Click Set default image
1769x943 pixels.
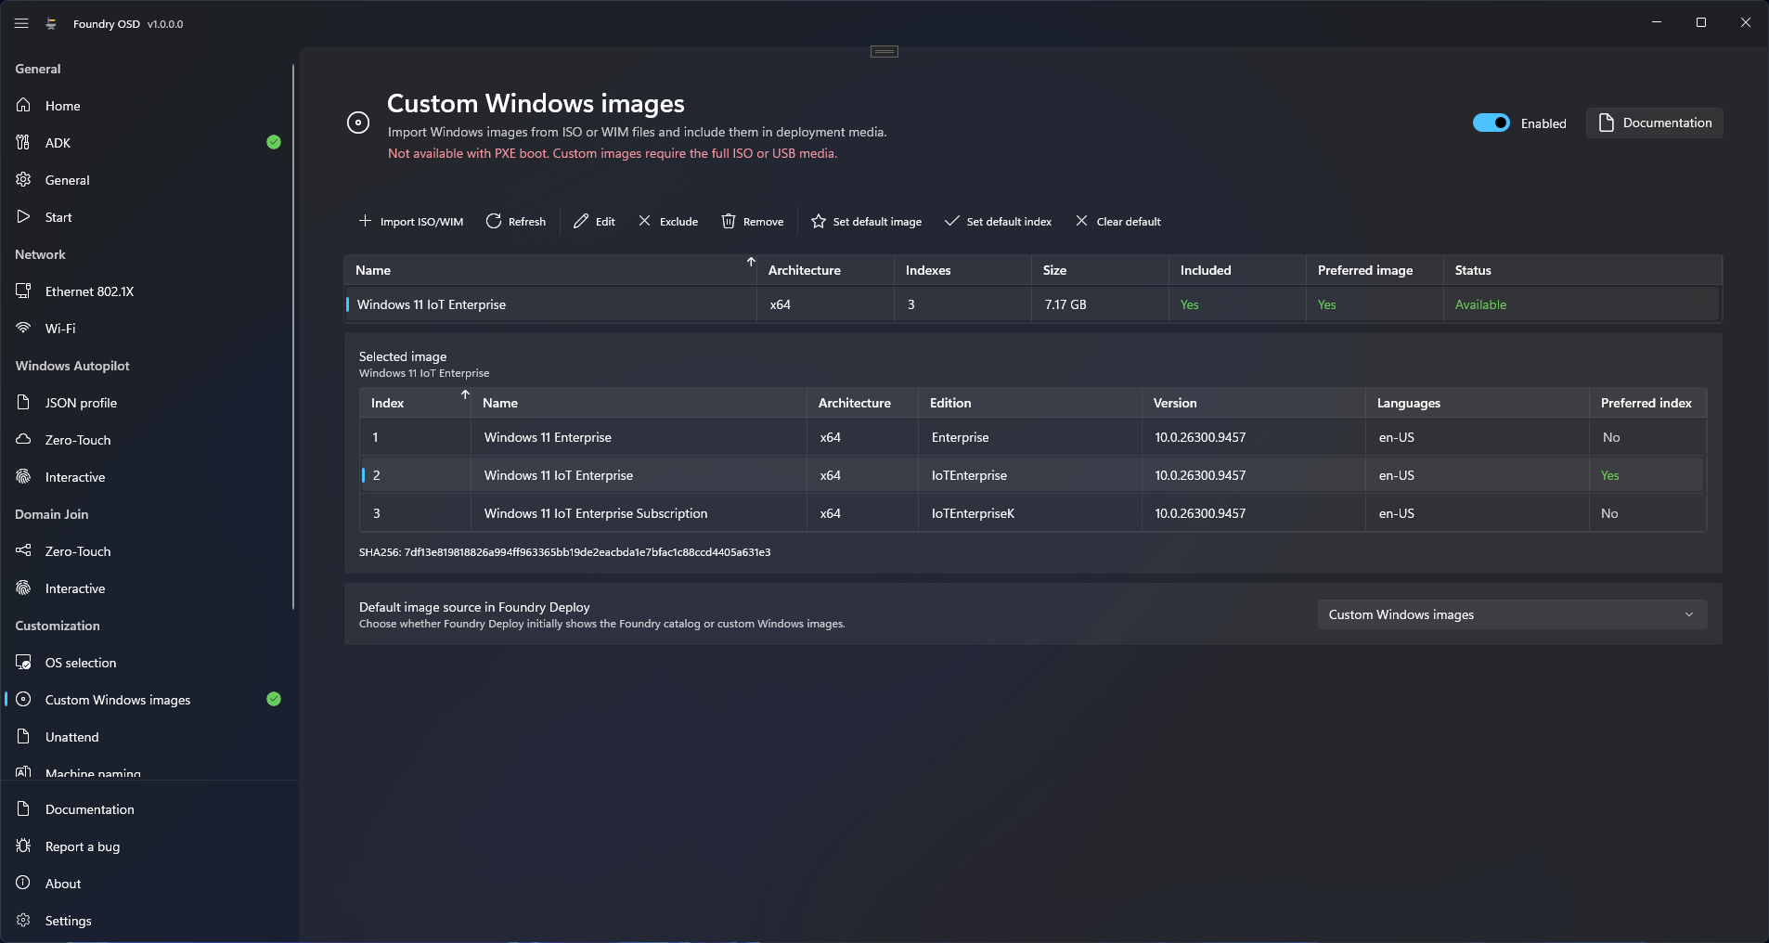(867, 221)
